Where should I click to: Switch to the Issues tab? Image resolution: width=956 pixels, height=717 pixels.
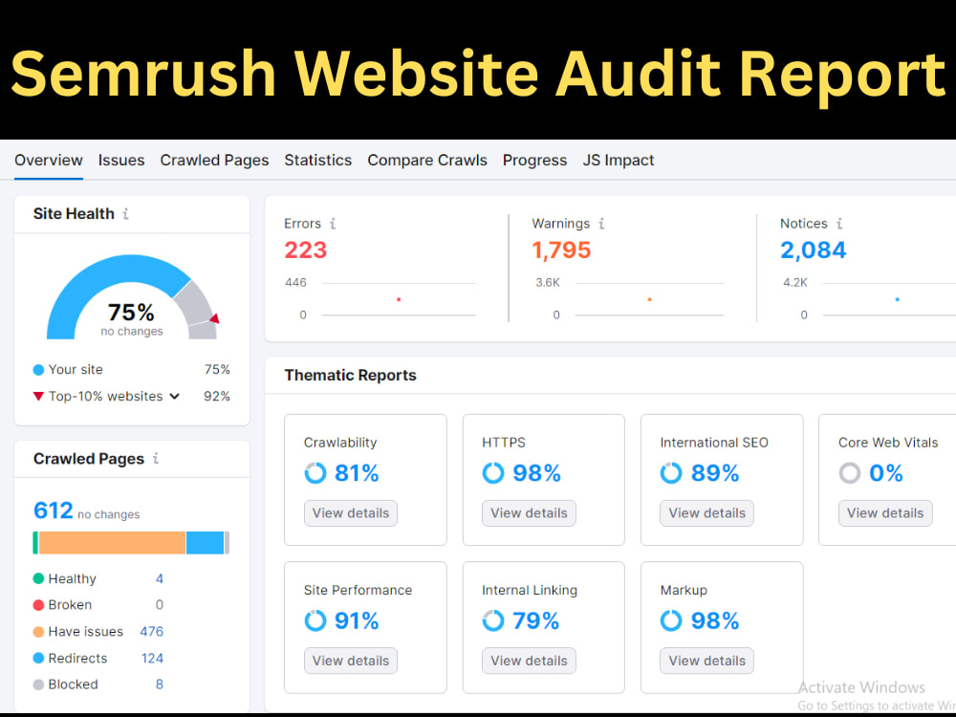(x=120, y=161)
